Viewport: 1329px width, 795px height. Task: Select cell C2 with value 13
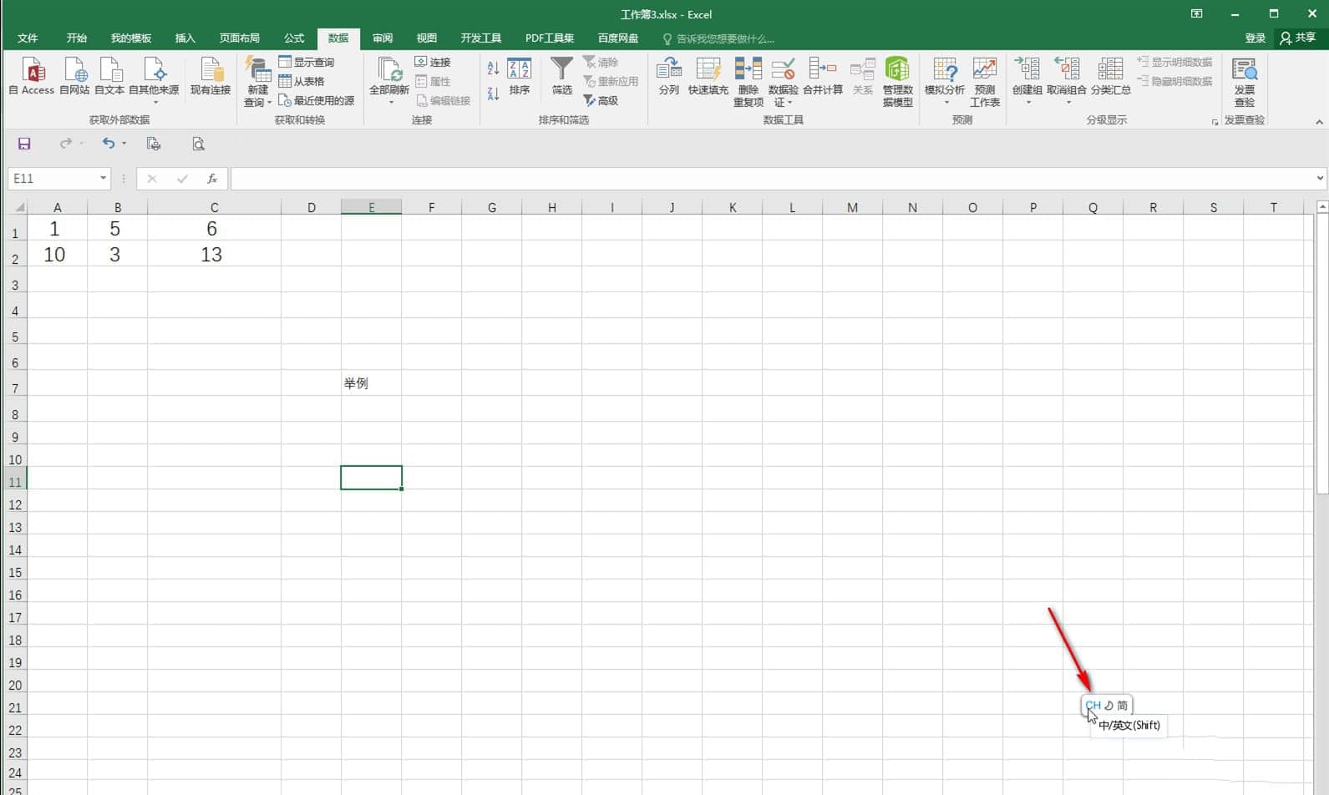215,254
